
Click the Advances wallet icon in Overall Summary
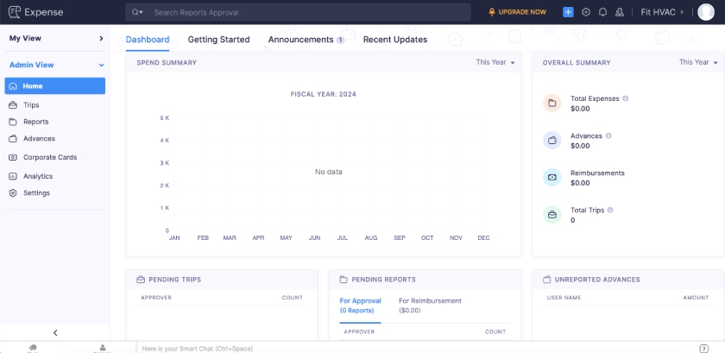point(552,140)
